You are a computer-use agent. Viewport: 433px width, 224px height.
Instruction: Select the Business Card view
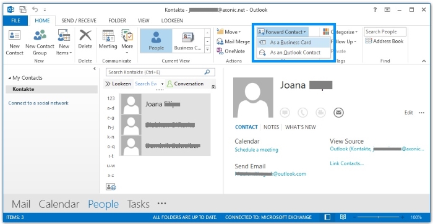[x=188, y=41]
